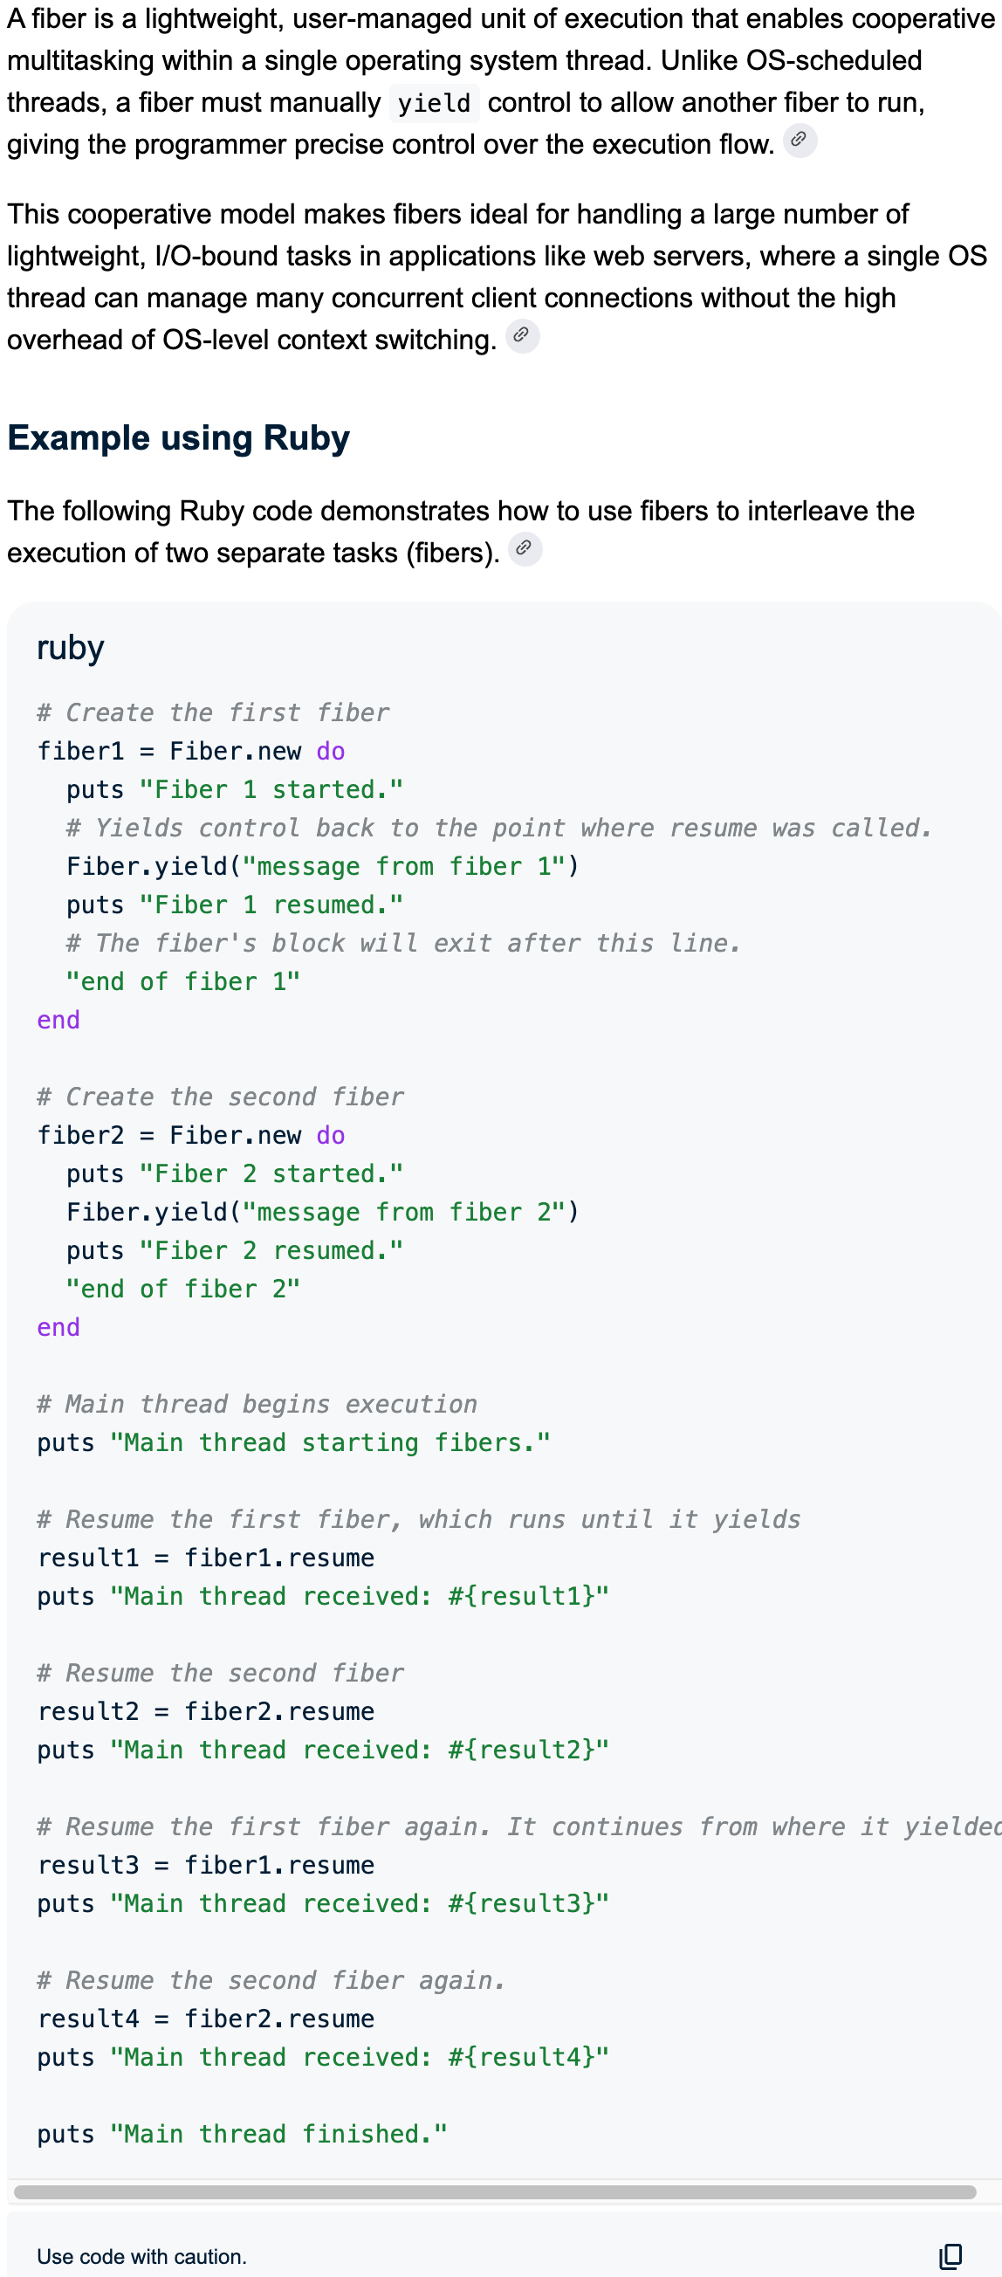Screen dimensions: 1002x2277
Task: Copy the Ruby code with the copy icon
Action: pos(950,2255)
